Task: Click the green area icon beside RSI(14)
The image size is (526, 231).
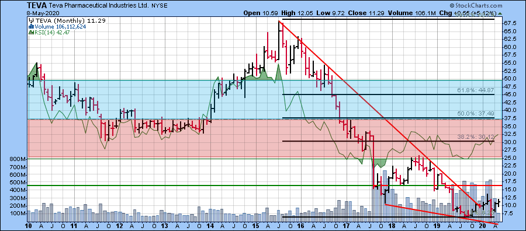Action: 31,32
